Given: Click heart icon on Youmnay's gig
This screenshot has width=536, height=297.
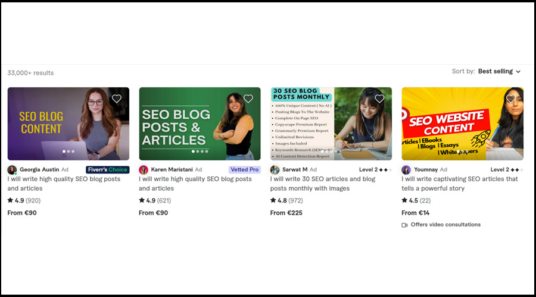Looking at the screenshot, I should [510, 99].
